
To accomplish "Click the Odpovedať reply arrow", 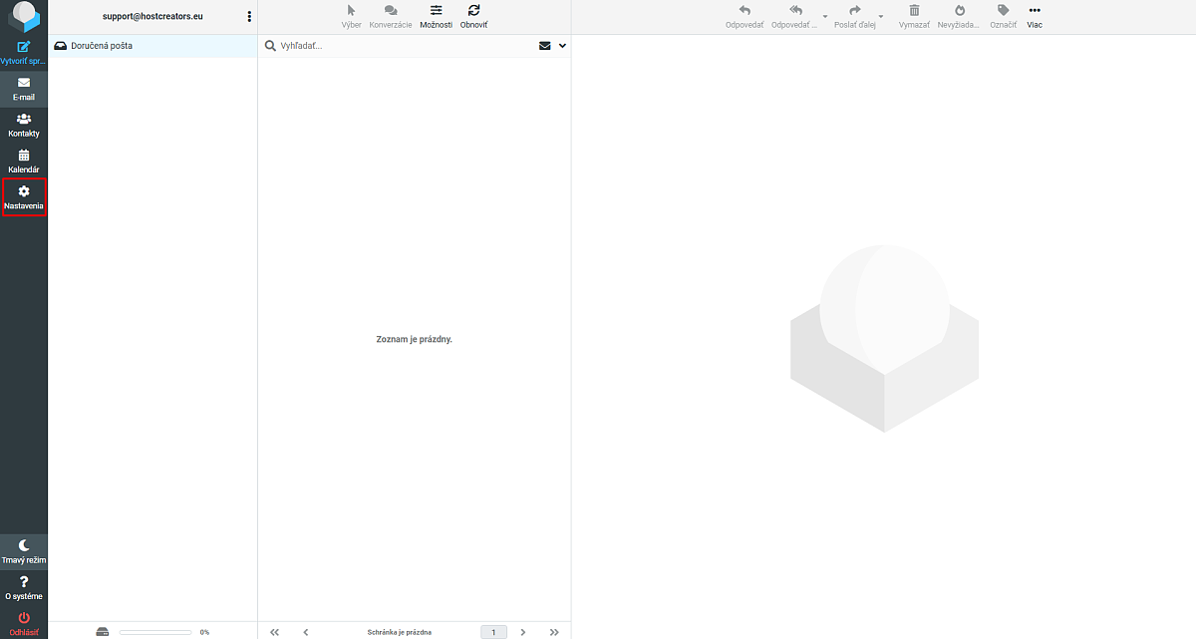I will coord(745,11).
